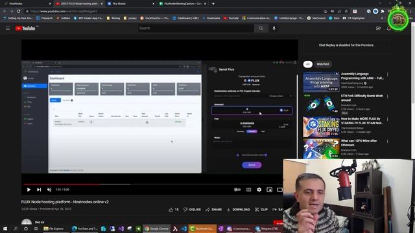Focus the YouTube search box
Viewport: 415px width, 233px height.
pos(196,28)
